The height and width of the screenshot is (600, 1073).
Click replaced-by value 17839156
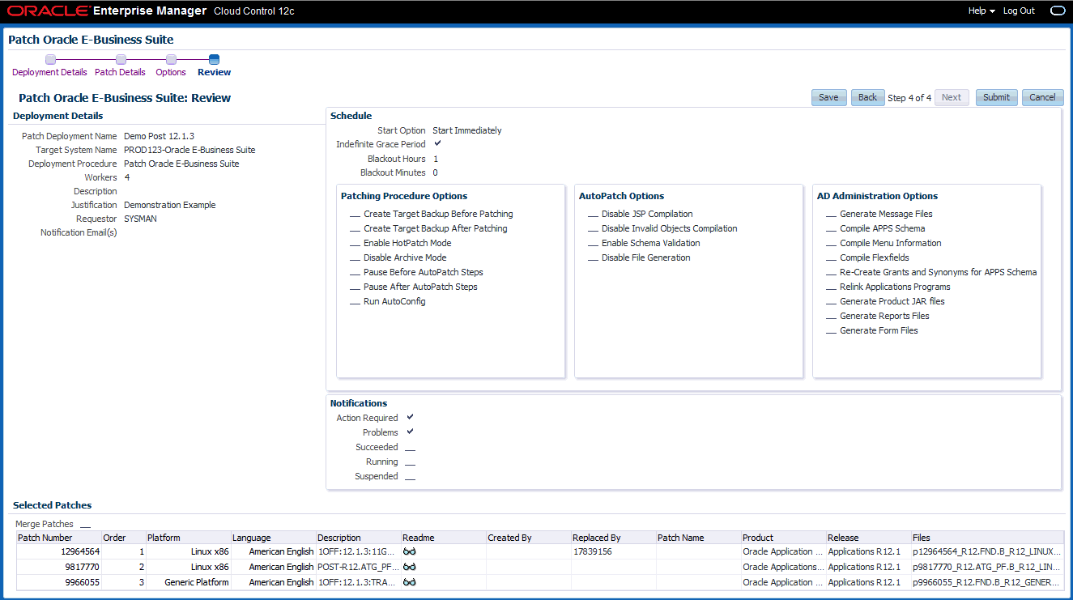pos(593,551)
